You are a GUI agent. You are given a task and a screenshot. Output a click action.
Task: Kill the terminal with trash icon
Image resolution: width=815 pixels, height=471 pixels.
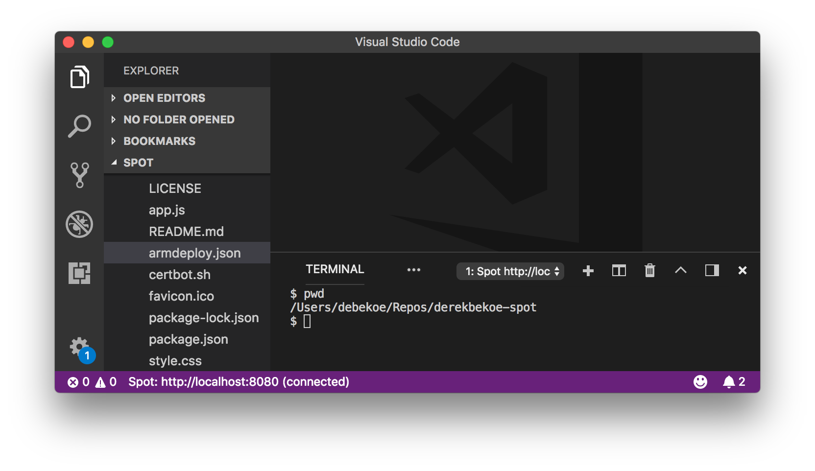point(650,271)
